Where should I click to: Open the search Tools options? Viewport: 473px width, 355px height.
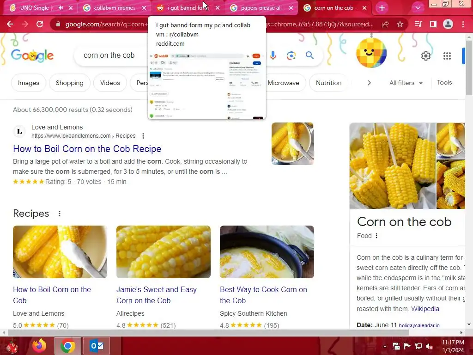coord(444,82)
